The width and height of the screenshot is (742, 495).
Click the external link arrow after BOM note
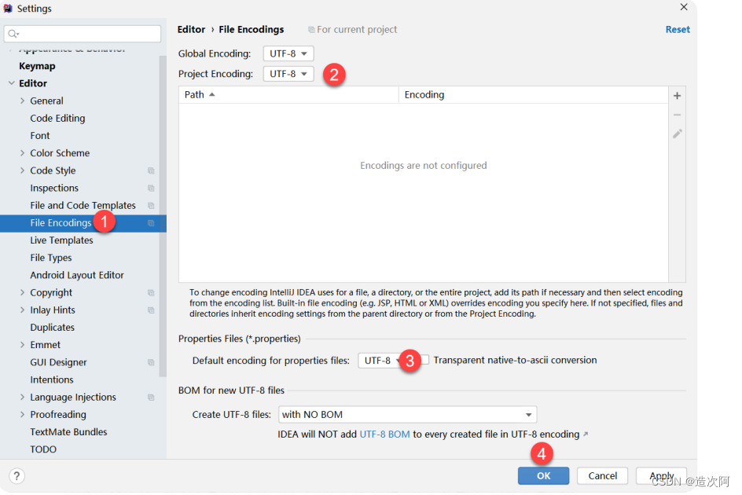tap(585, 434)
